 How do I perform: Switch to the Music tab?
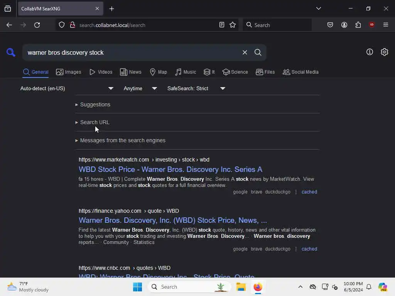pyautogui.click(x=186, y=72)
